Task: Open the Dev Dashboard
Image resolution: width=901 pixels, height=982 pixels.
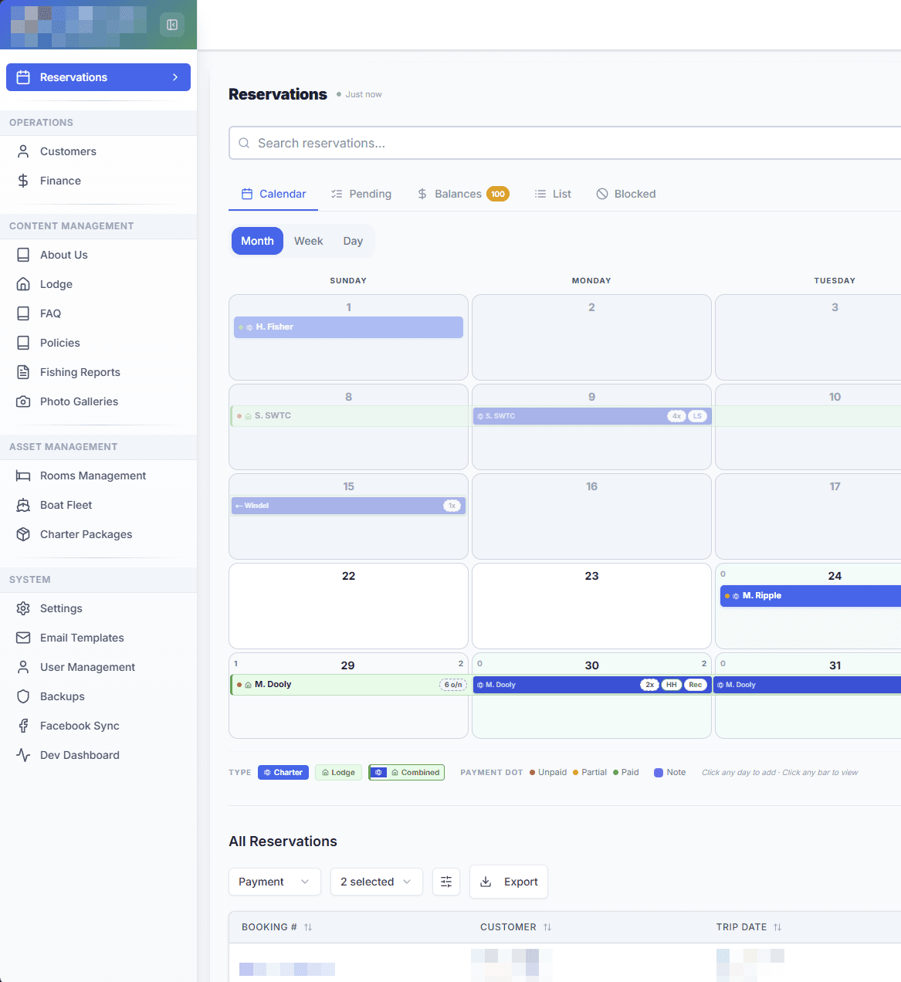Action: click(x=79, y=755)
